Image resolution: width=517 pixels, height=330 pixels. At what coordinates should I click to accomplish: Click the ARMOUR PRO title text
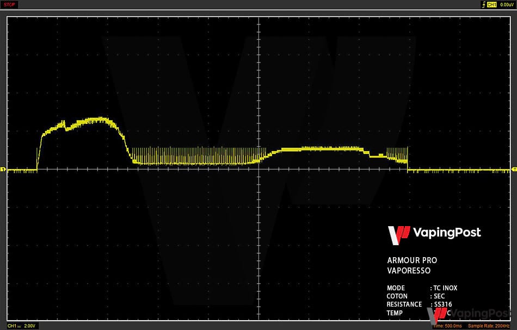pyautogui.click(x=411, y=260)
